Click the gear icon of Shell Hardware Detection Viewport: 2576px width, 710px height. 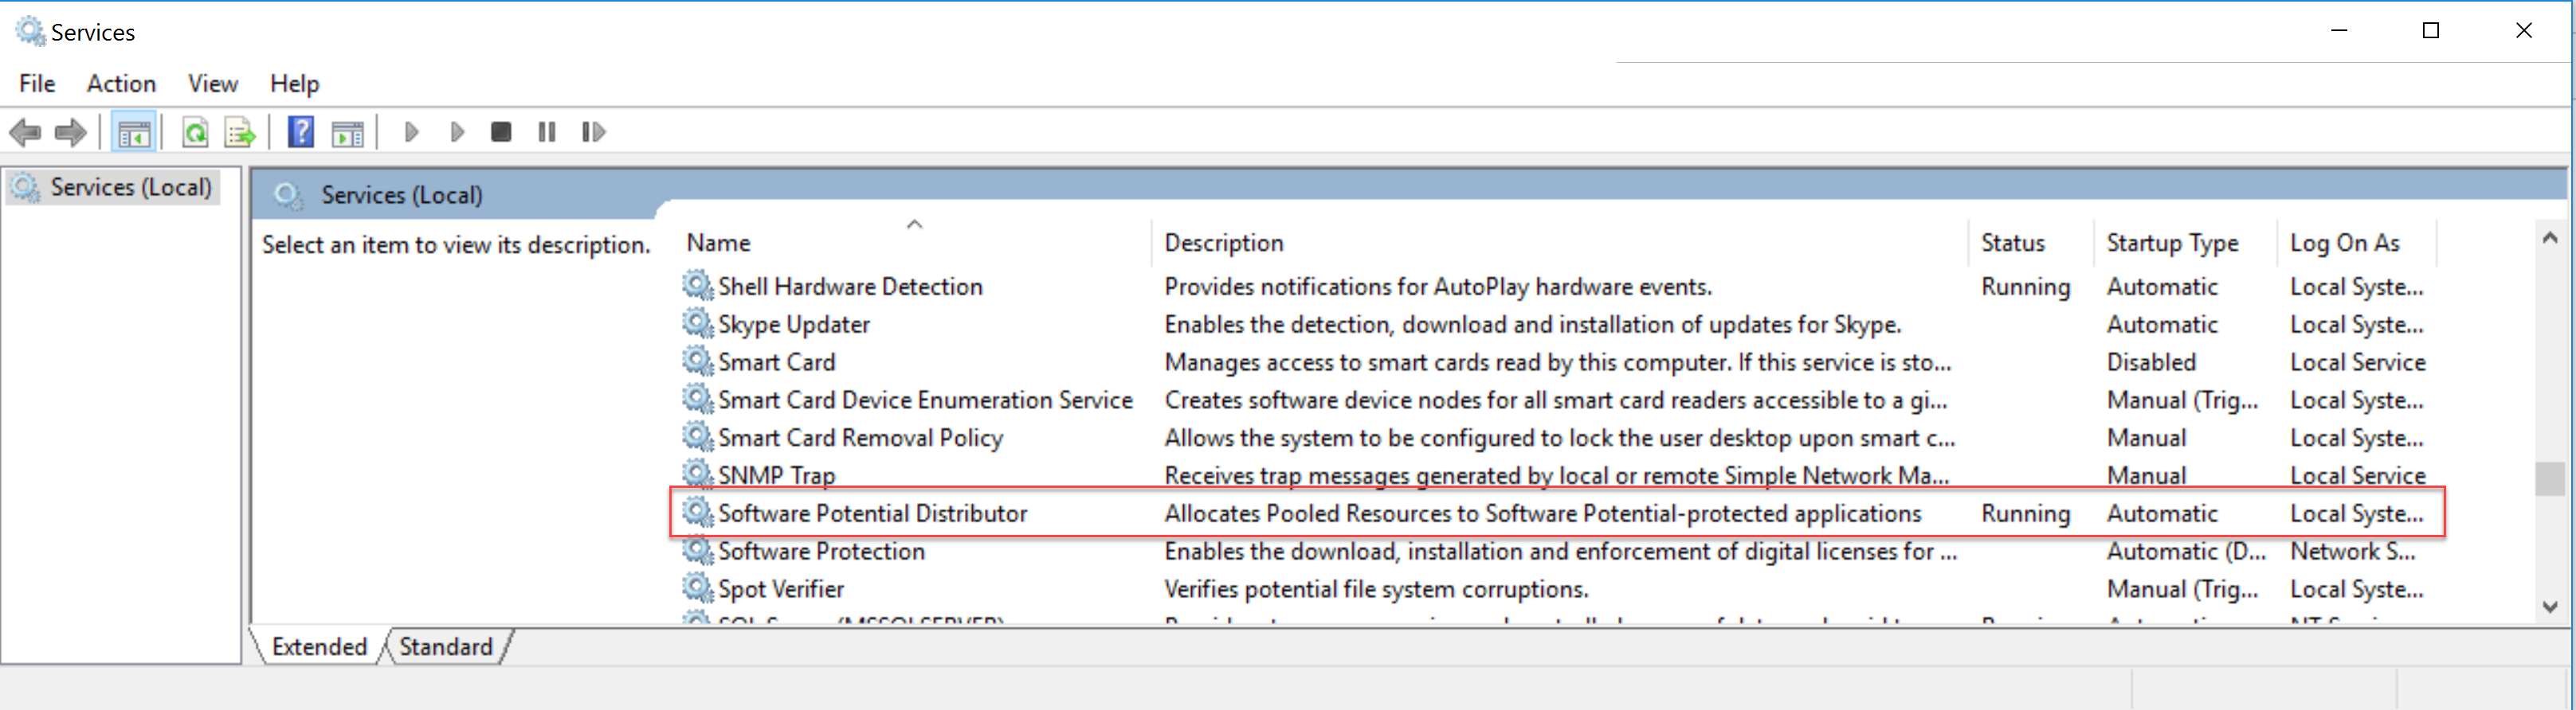point(697,286)
